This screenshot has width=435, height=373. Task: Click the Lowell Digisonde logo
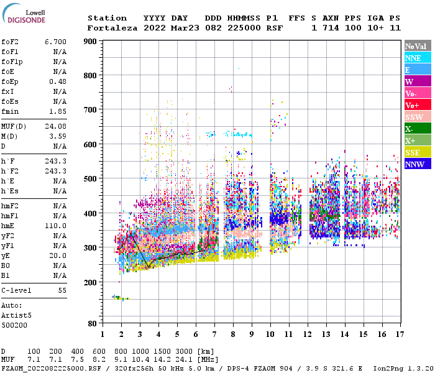pyautogui.click(x=24, y=13)
